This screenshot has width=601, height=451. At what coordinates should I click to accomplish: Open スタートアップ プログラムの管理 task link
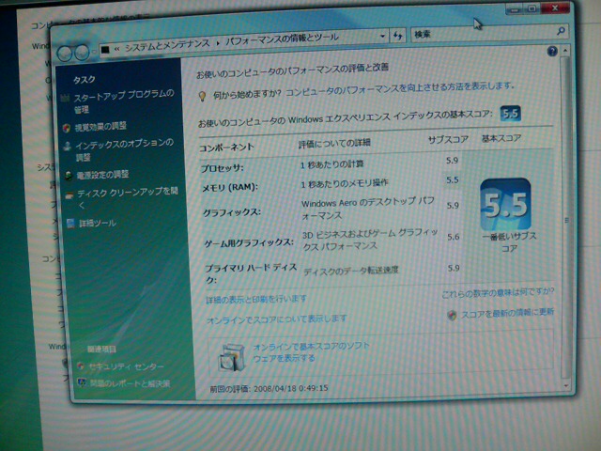click(x=123, y=101)
